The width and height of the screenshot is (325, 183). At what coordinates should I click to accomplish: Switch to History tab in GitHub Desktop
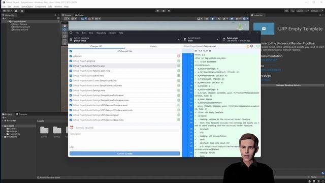point(153,46)
